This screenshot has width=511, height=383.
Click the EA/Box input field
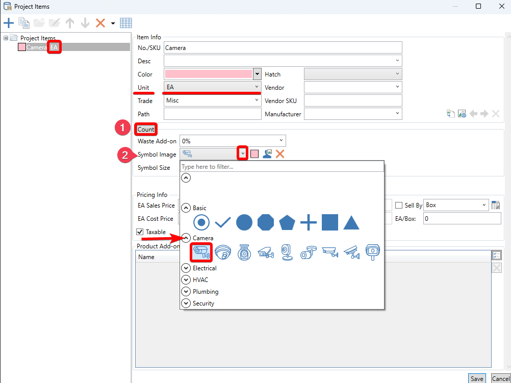pyautogui.click(x=462, y=219)
